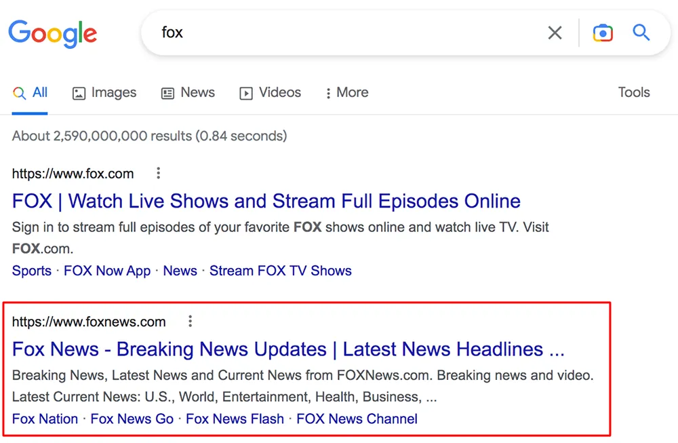Open the Fox Nation sitelink
Image resolution: width=678 pixels, height=443 pixels.
click(x=45, y=419)
